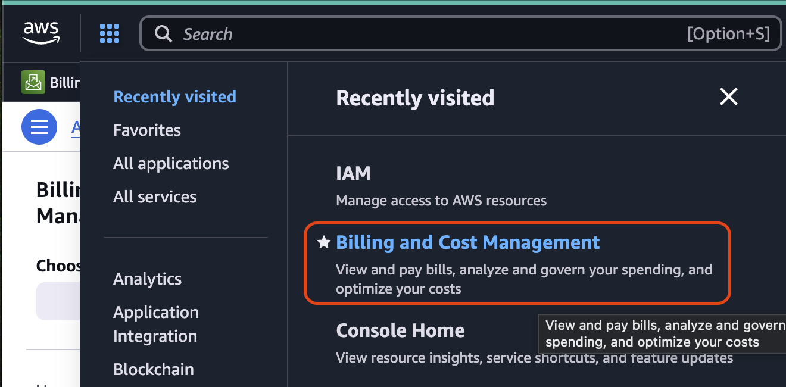The height and width of the screenshot is (387, 786).
Task: Show the All services list
Action: click(155, 197)
